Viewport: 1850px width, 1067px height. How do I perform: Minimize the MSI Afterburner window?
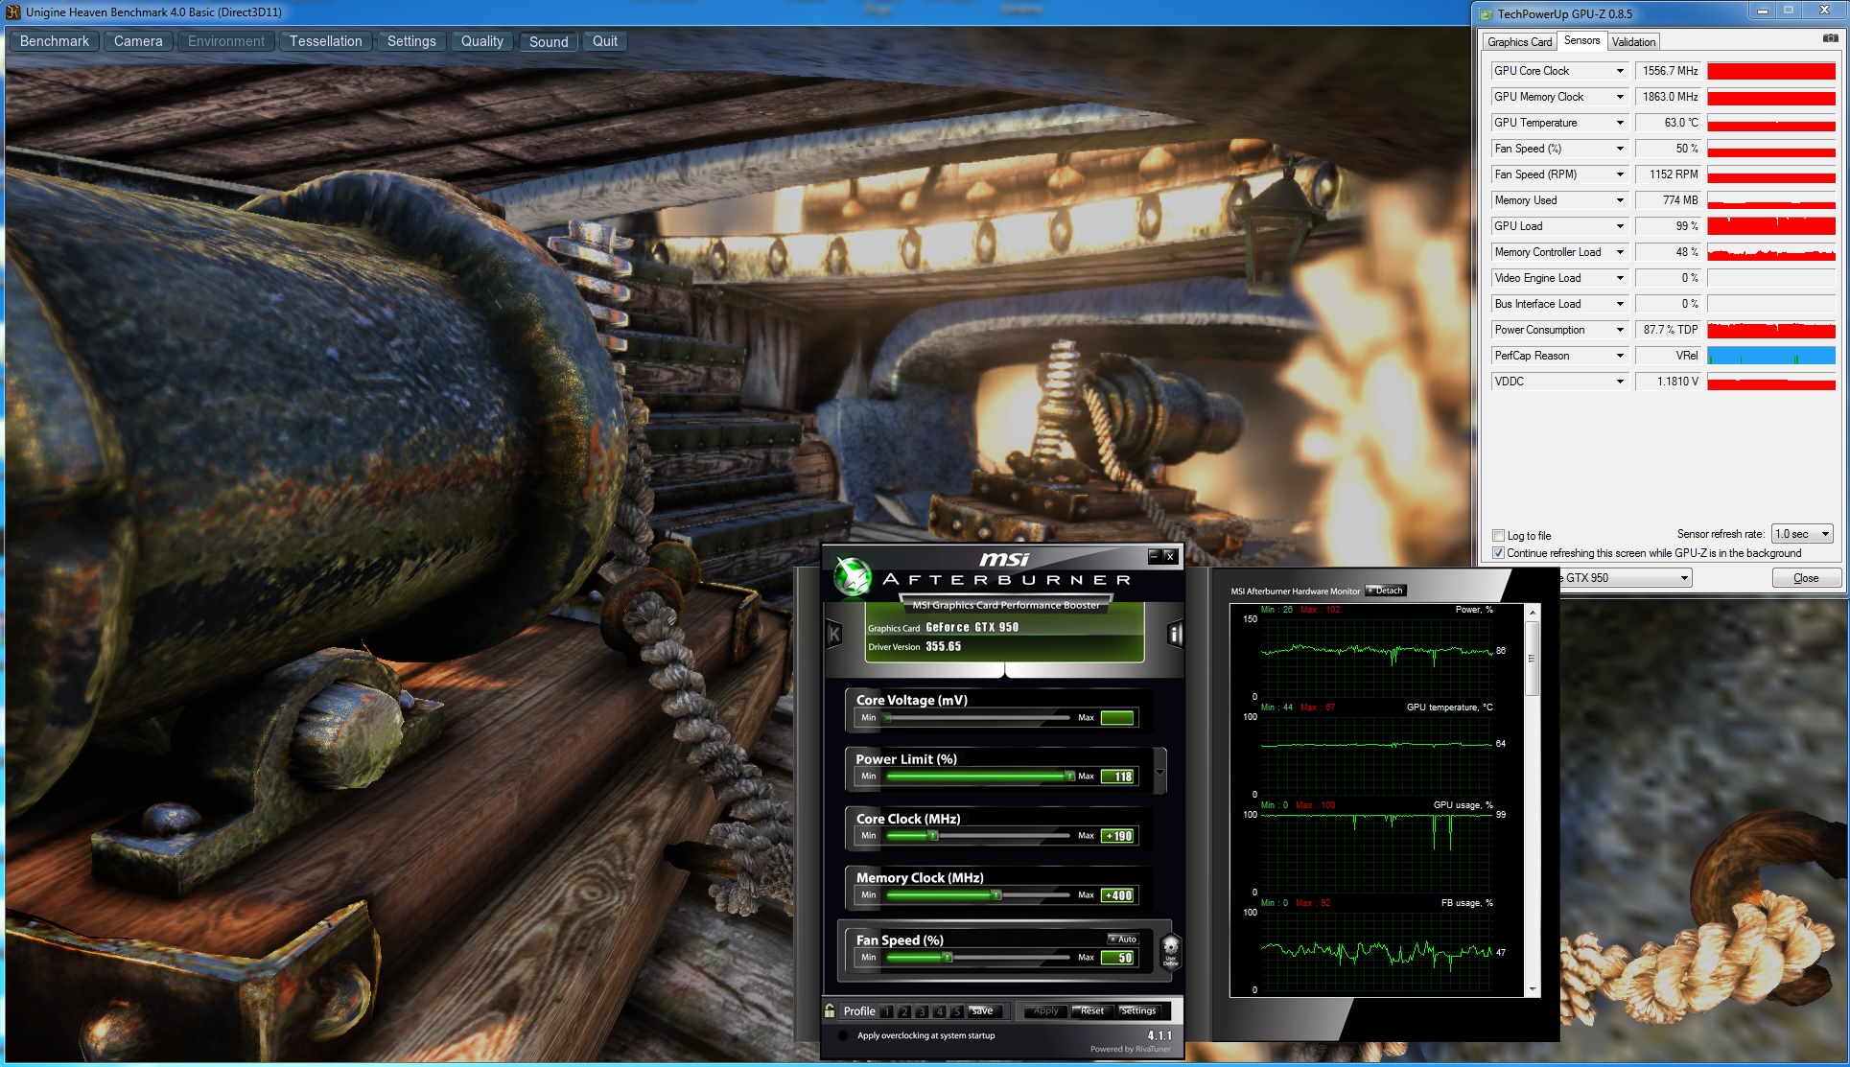pyautogui.click(x=1154, y=556)
